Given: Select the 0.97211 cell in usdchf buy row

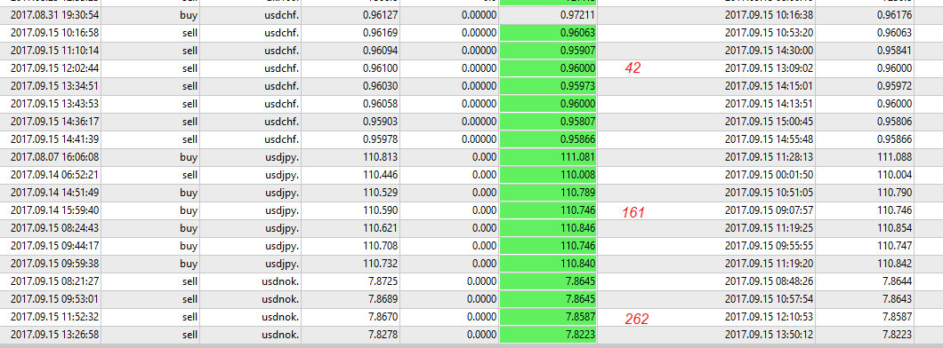Looking at the screenshot, I should point(548,15).
